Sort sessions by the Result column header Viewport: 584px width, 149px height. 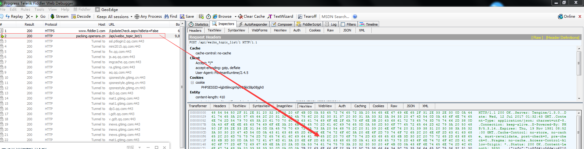click(29, 24)
